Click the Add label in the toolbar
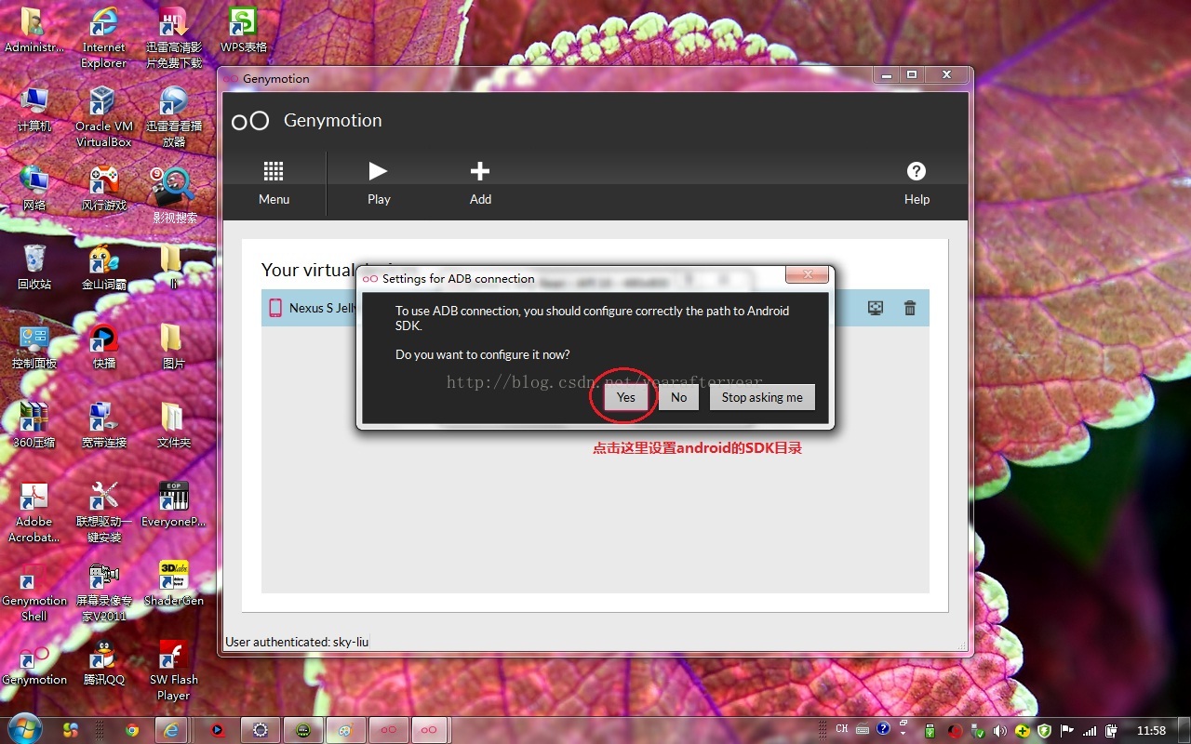This screenshot has width=1191, height=744. tap(480, 199)
